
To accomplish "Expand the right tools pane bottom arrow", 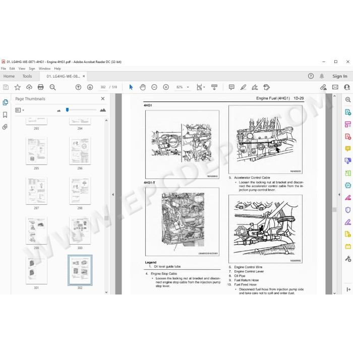I will tap(349, 289).
